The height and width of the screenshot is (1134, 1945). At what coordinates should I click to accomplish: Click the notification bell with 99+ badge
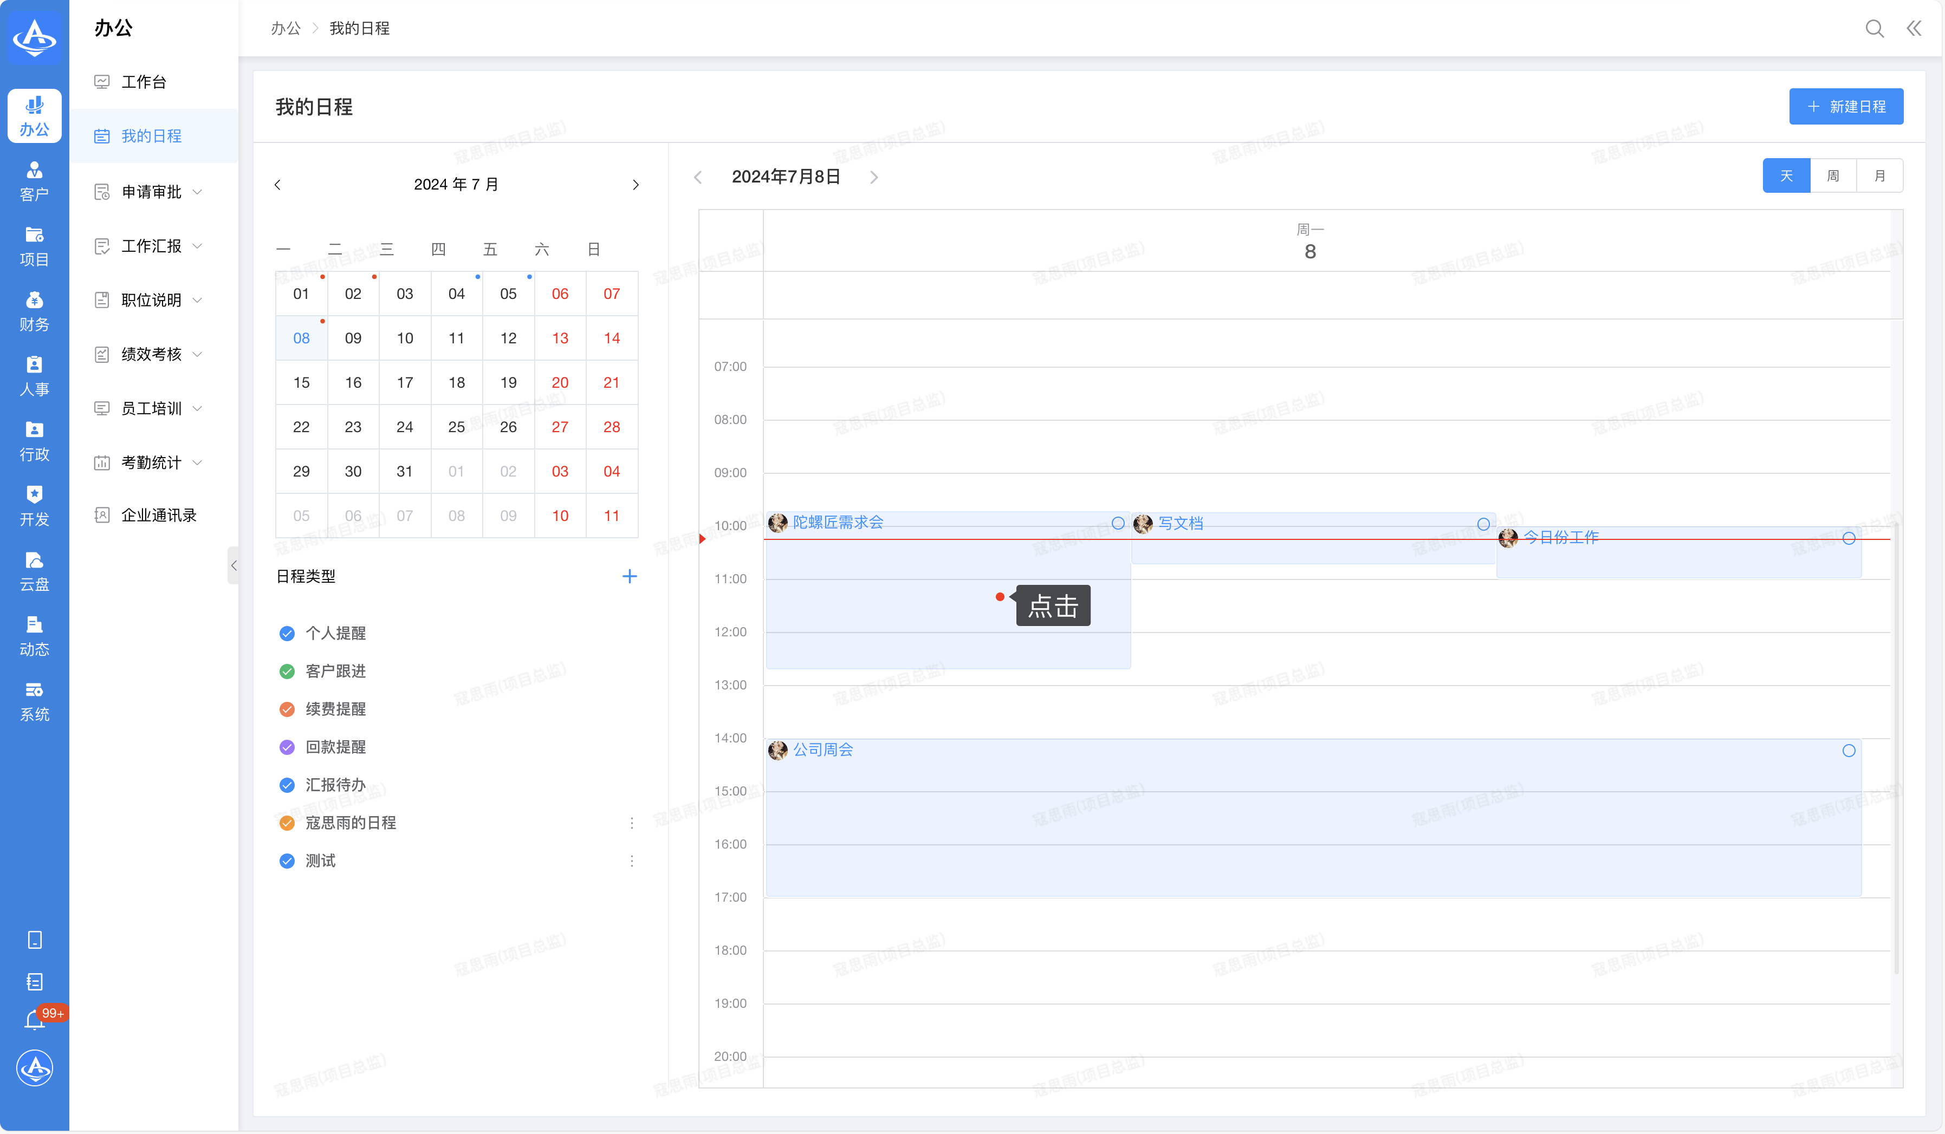pos(35,1020)
